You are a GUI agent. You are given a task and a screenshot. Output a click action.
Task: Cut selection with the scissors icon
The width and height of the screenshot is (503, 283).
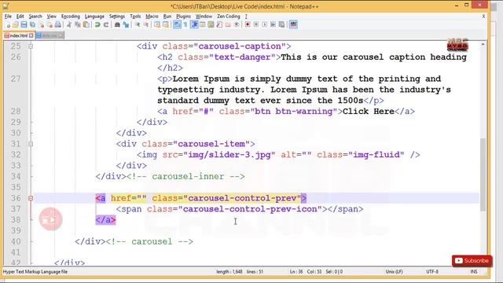click(x=69, y=24)
